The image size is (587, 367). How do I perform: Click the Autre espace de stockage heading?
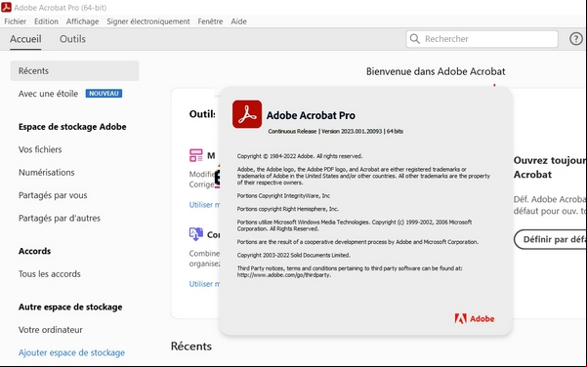click(70, 307)
